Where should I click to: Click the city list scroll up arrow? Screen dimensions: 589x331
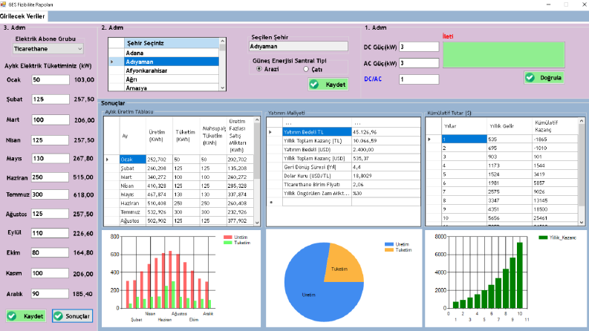coord(222,41)
